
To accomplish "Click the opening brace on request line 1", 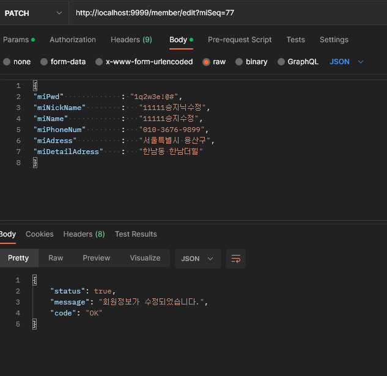I will tap(35, 86).
